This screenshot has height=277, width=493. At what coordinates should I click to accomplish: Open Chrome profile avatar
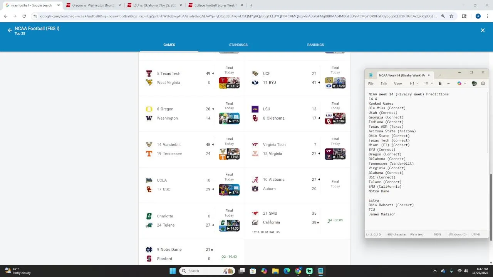pos(478,16)
